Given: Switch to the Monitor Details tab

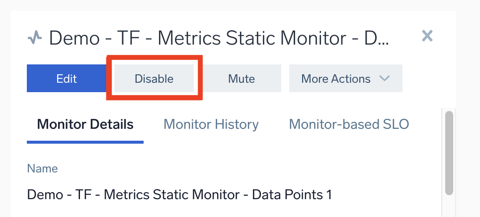Looking at the screenshot, I should (x=85, y=124).
